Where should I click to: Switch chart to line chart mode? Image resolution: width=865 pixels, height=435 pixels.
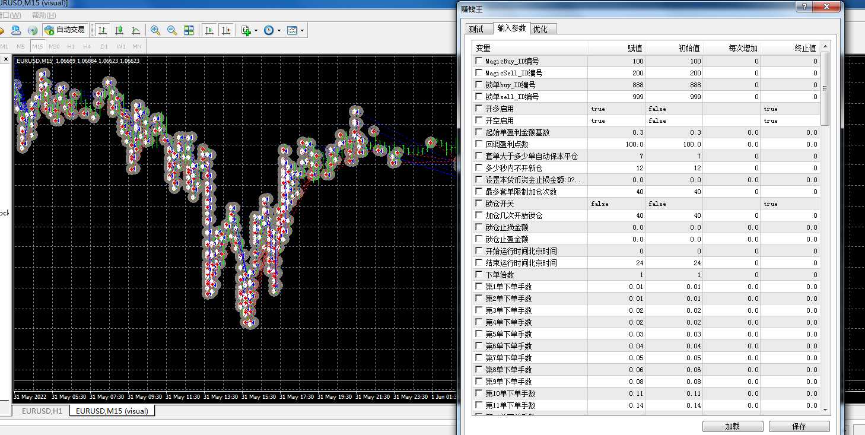coord(136,30)
